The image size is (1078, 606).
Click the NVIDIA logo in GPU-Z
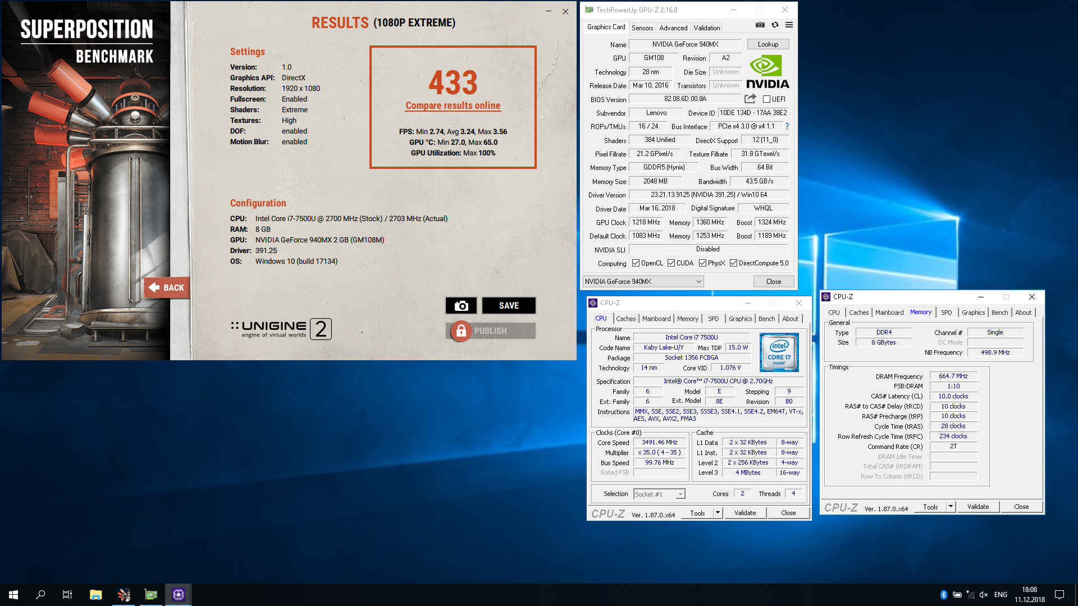coord(768,72)
